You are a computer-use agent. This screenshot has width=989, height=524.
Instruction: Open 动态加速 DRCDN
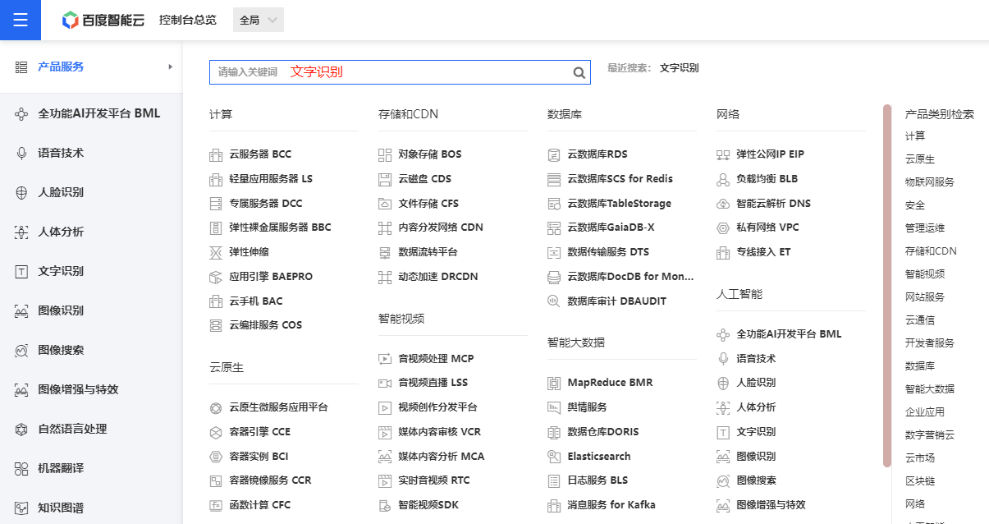click(438, 277)
